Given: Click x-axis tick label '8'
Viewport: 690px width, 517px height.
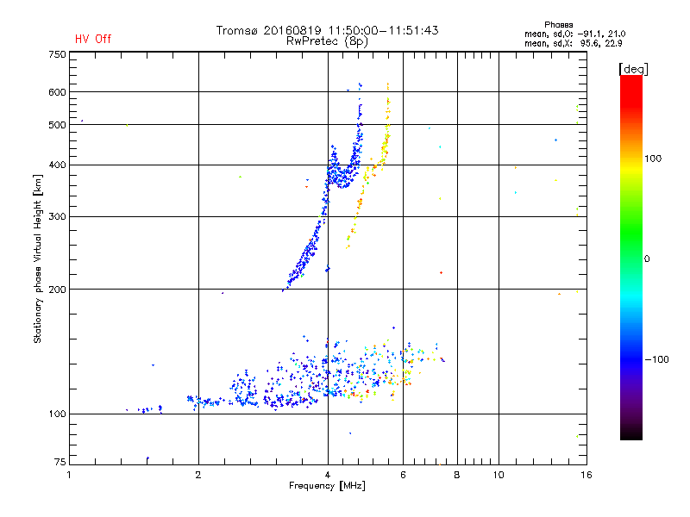Looking at the screenshot, I should 457,475.
